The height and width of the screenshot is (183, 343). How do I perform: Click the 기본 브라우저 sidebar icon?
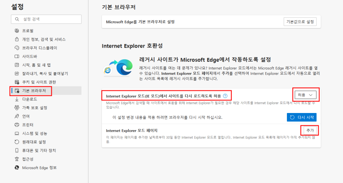(17, 91)
